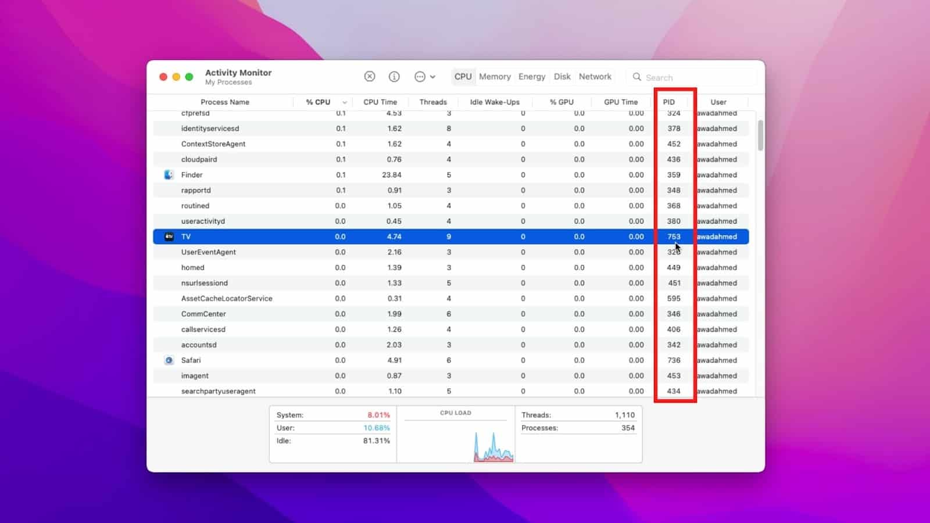Open process info using the (i) icon
Image resolution: width=930 pixels, height=523 pixels.
click(394, 76)
